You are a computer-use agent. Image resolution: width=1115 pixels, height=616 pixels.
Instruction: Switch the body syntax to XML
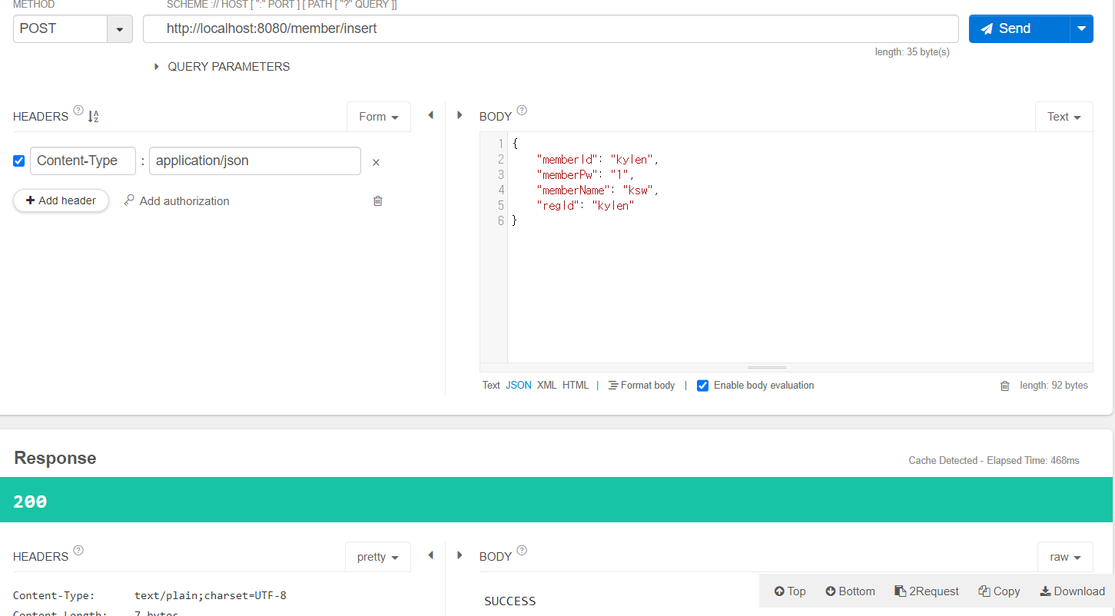pyautogui.click(x=546, y=386)
